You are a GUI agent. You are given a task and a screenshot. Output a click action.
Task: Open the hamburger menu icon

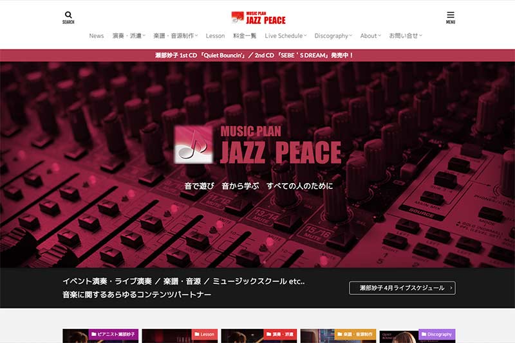(x=451, y=15)
